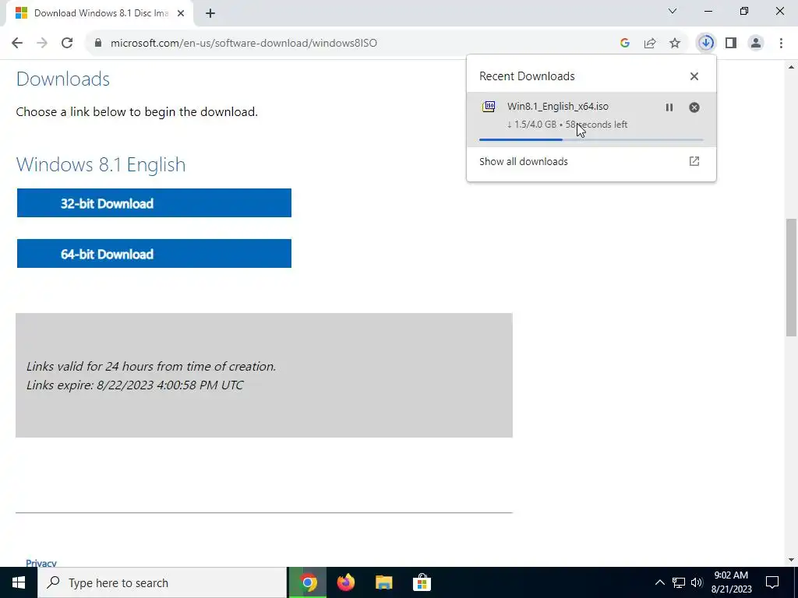The image size is (798, 598).
Task: Click the browser forward arrow
Action: point(42,43)
